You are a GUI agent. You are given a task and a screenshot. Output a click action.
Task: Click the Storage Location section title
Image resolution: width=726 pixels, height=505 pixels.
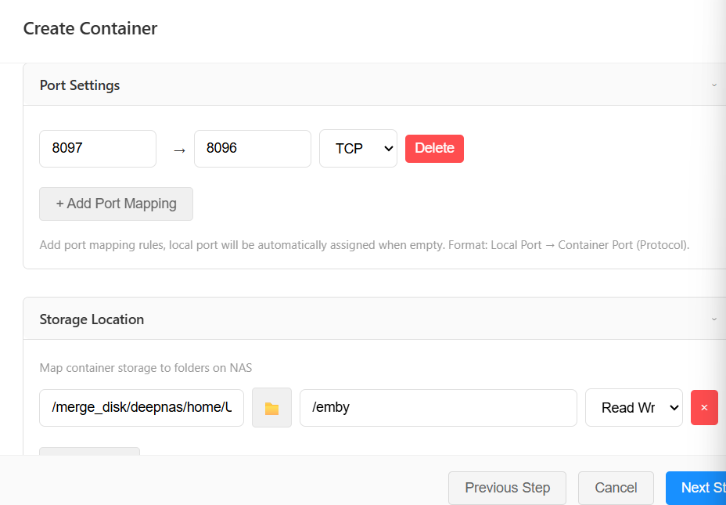point(92,319)
